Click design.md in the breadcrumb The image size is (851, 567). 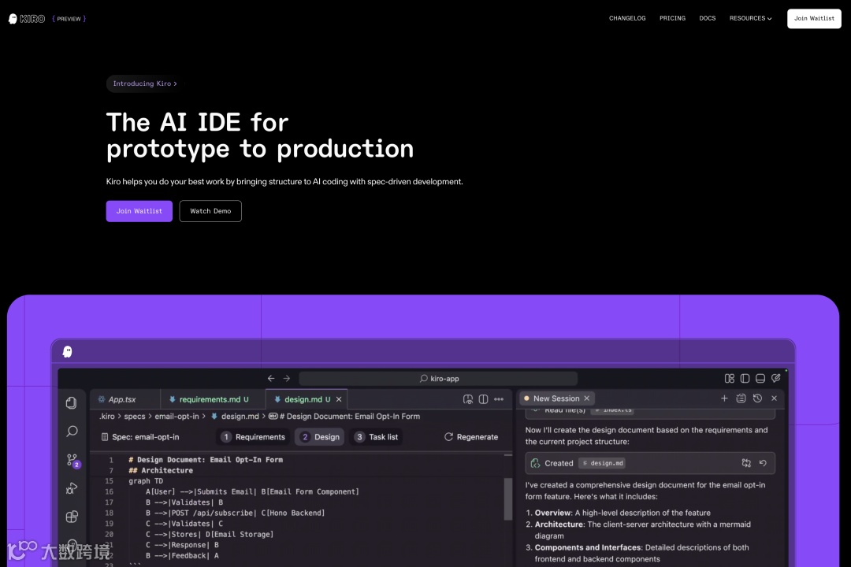tap(240, 416)
